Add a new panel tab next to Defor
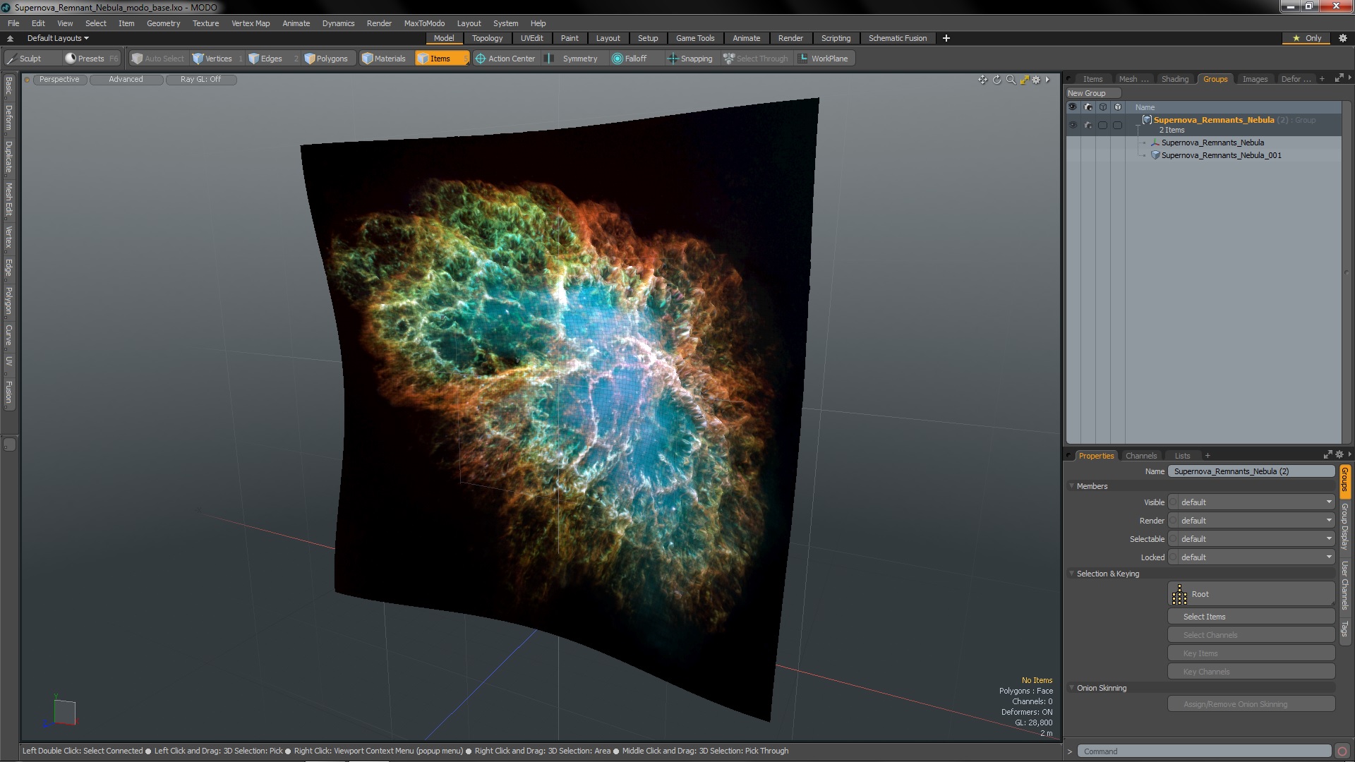This screenshot has height=762, width=1355. (1322, 79)
